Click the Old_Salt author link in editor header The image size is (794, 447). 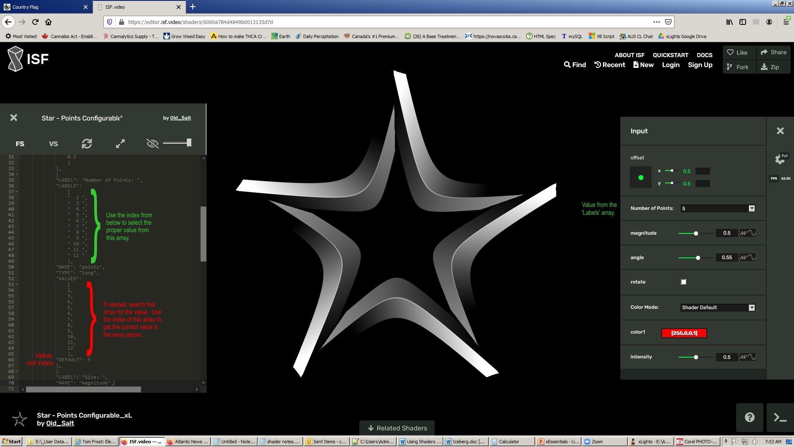click(x=180, y=118)
